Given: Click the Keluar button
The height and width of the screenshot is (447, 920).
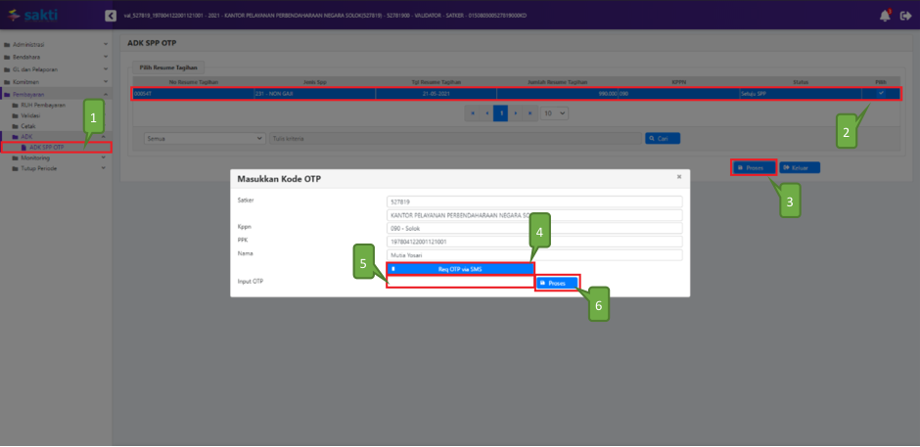Looking at the screenshot, I should click(800, 167).
